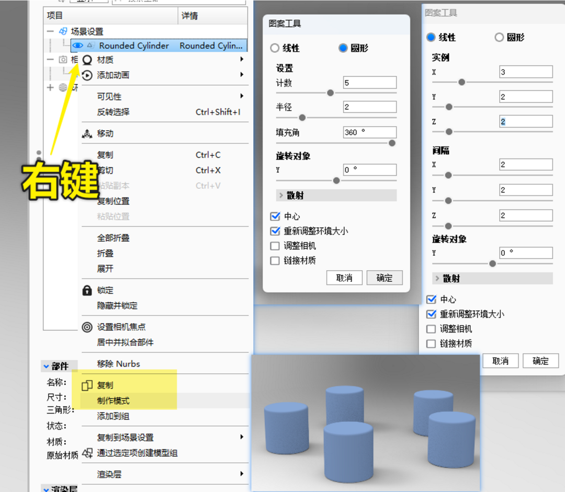Screen dimensions: 565x492
Task: Choose 添加到组 from context menu
Action: (x=113, y=416)
